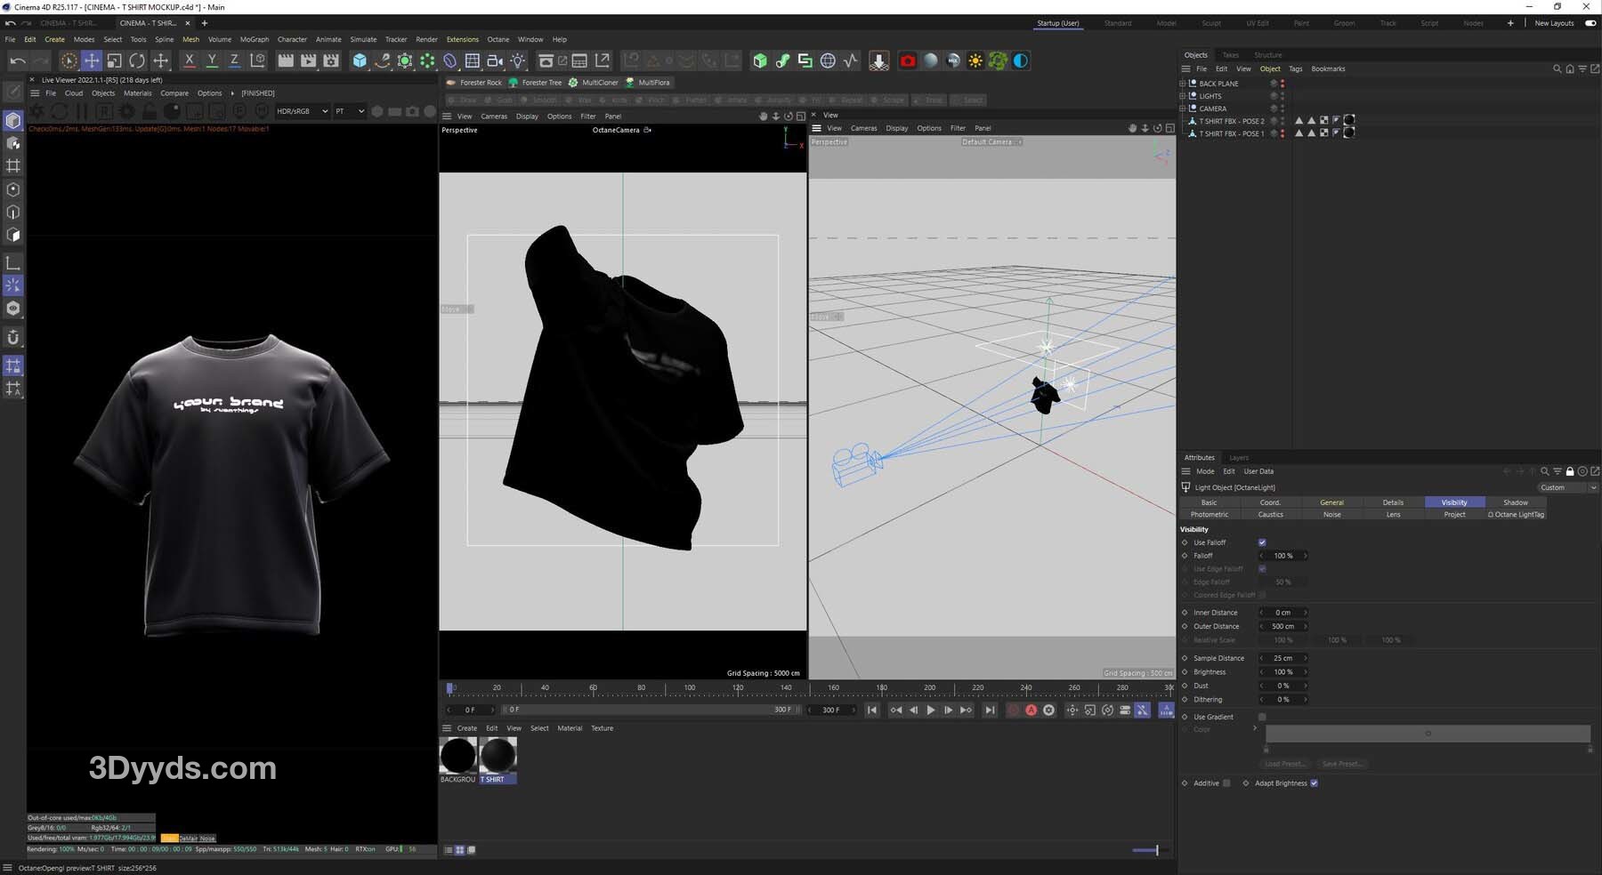Screen dimensions: 1602x875
Task: Click the record active objects button
Action: pos(1013,710)
